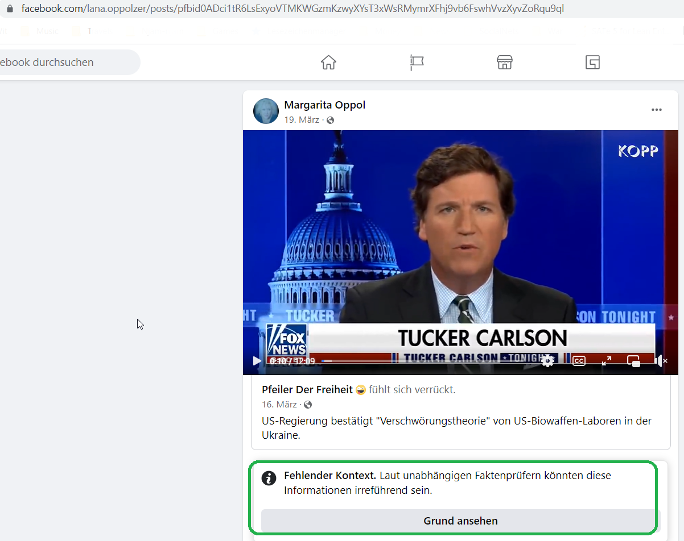Screen dimensions: 684x541
Task: Switch the video to fullscreen
Action: click(x=607, y=360)
